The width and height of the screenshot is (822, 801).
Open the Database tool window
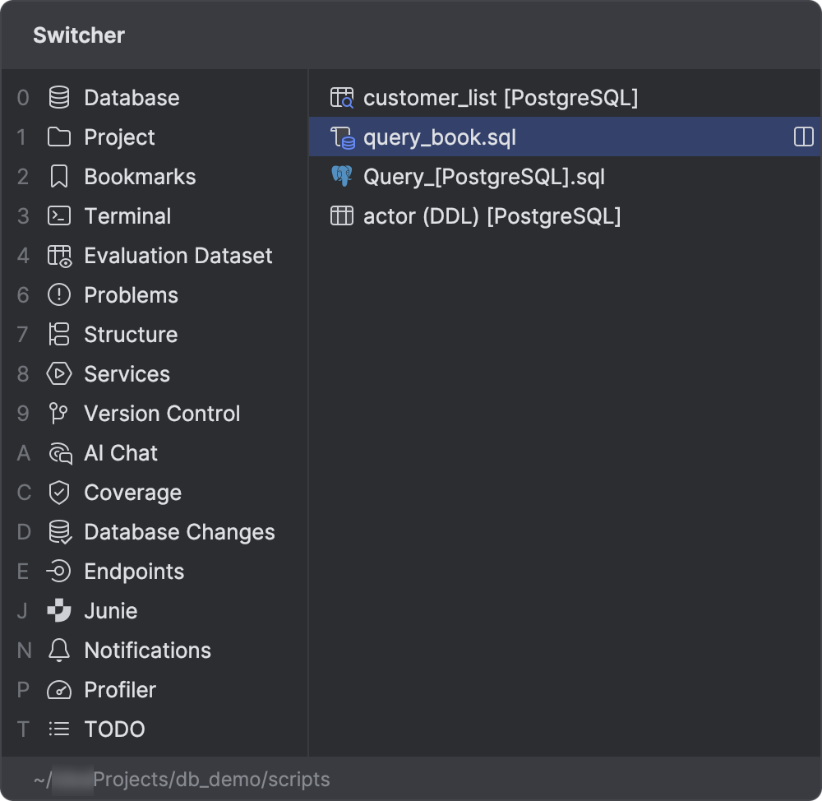pos(131,98)
